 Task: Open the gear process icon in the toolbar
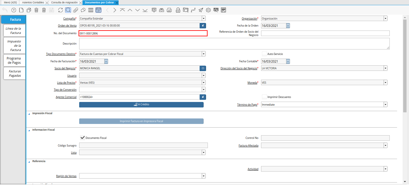tap(208, 10)
